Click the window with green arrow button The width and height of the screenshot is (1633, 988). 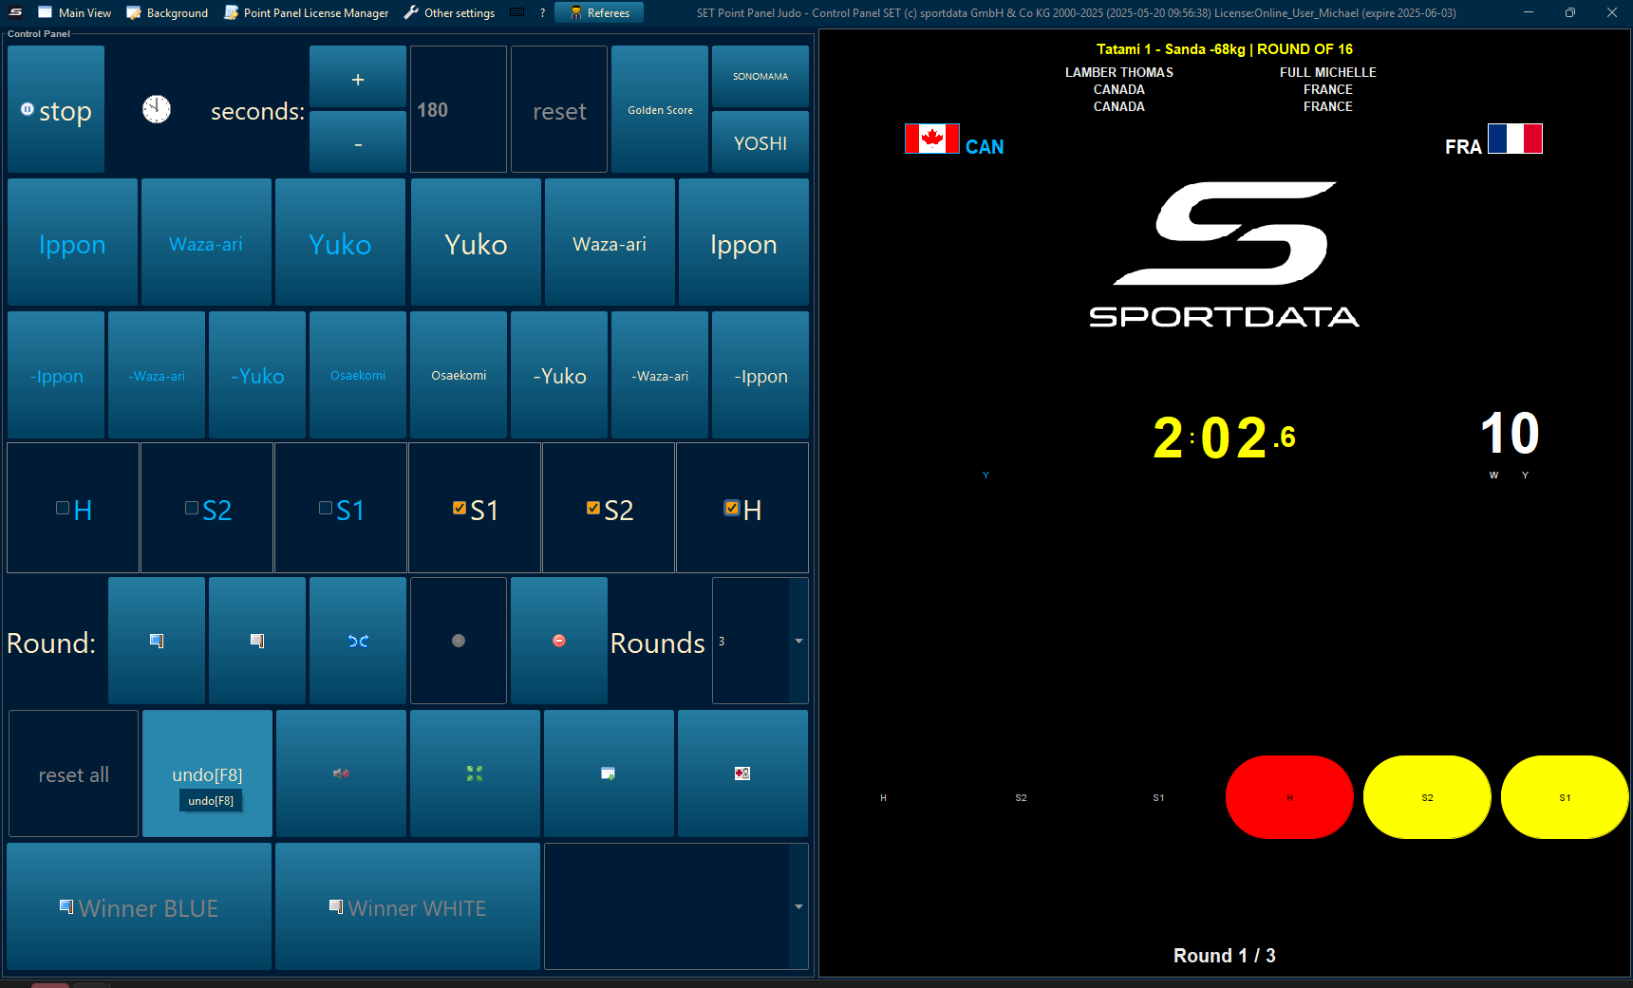tap(609, 774)
